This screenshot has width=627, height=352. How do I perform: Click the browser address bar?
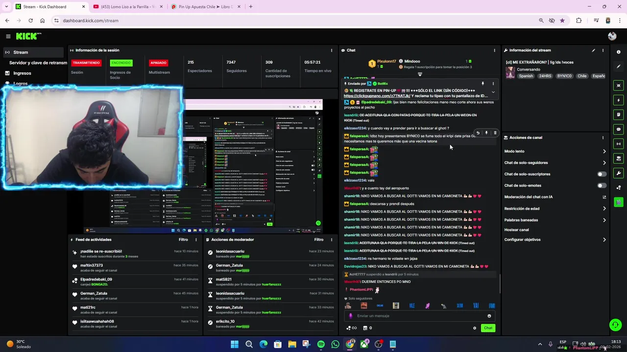click(294, 21)
